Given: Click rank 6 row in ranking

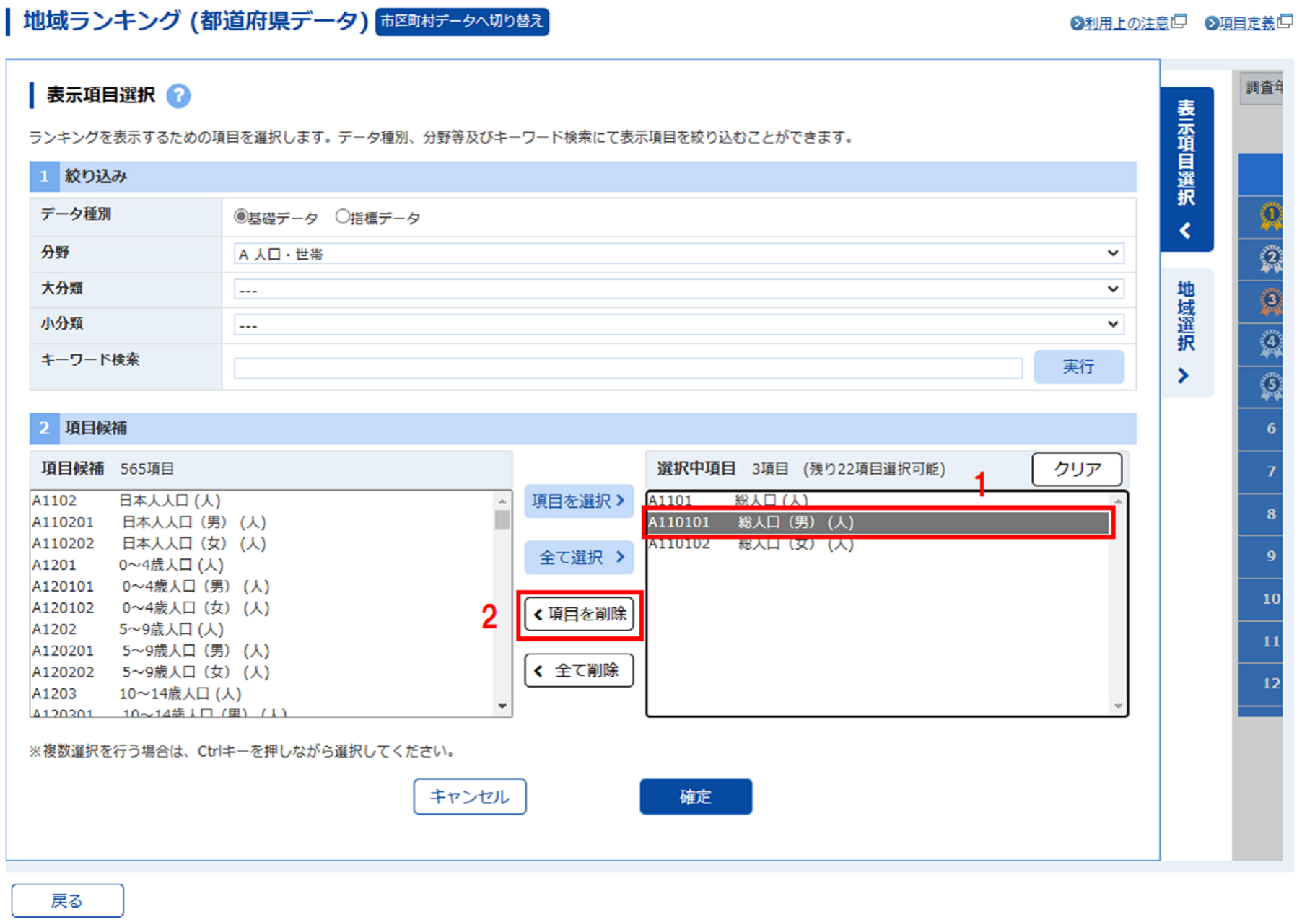Looking at the screenshot, I should [x=1261, y=429].
